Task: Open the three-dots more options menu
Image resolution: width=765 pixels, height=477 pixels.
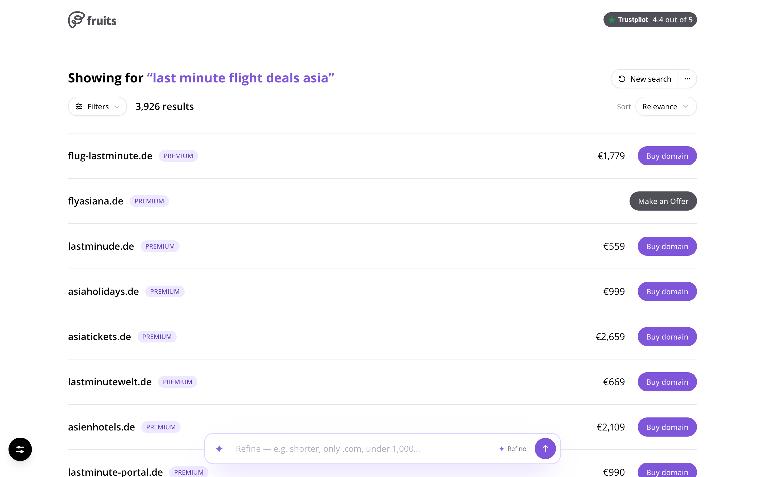Action: 687,79
